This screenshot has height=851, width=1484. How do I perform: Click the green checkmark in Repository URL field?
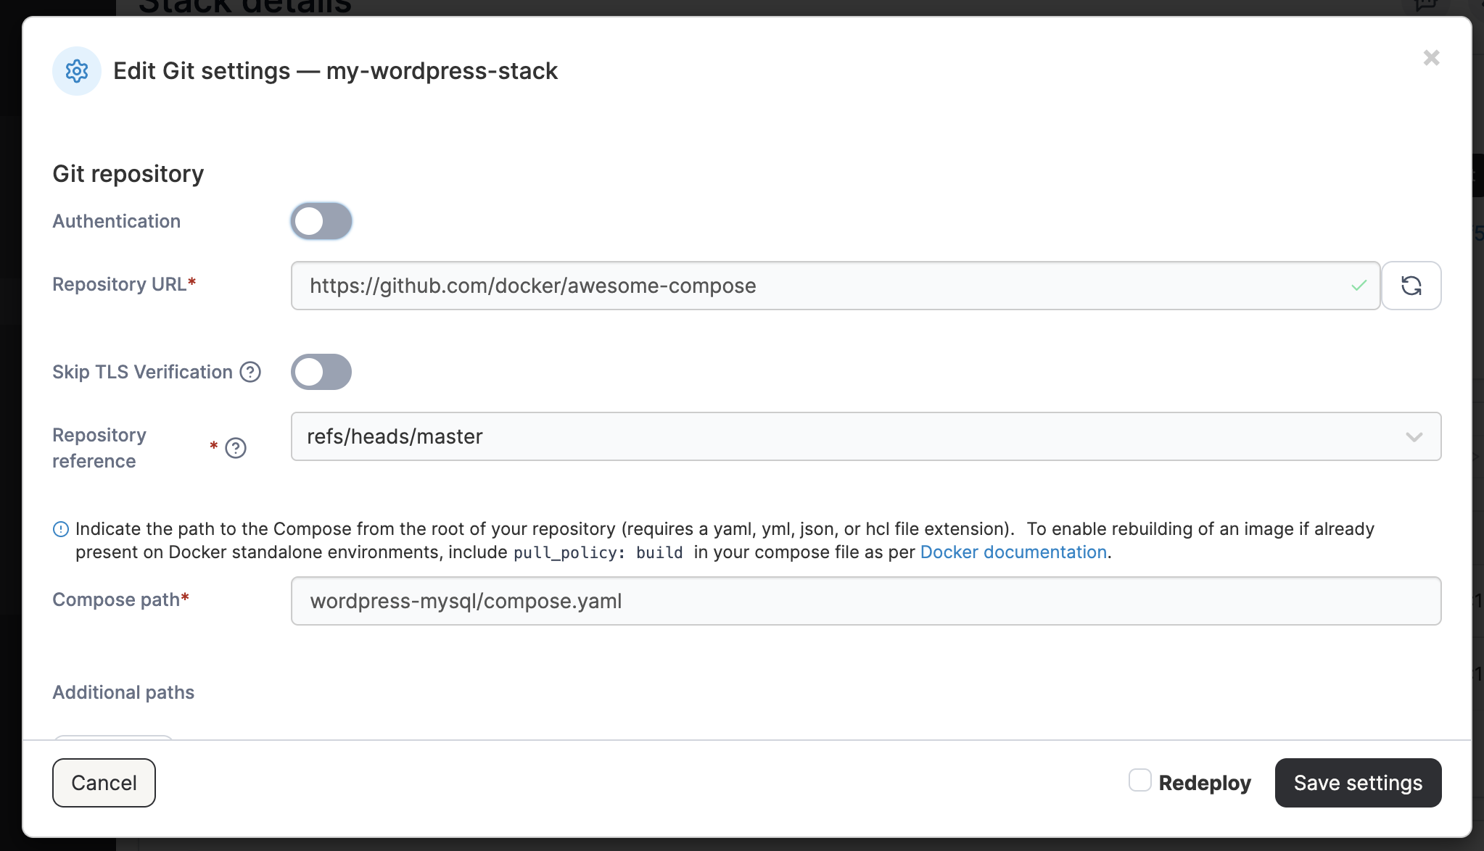1359,286
